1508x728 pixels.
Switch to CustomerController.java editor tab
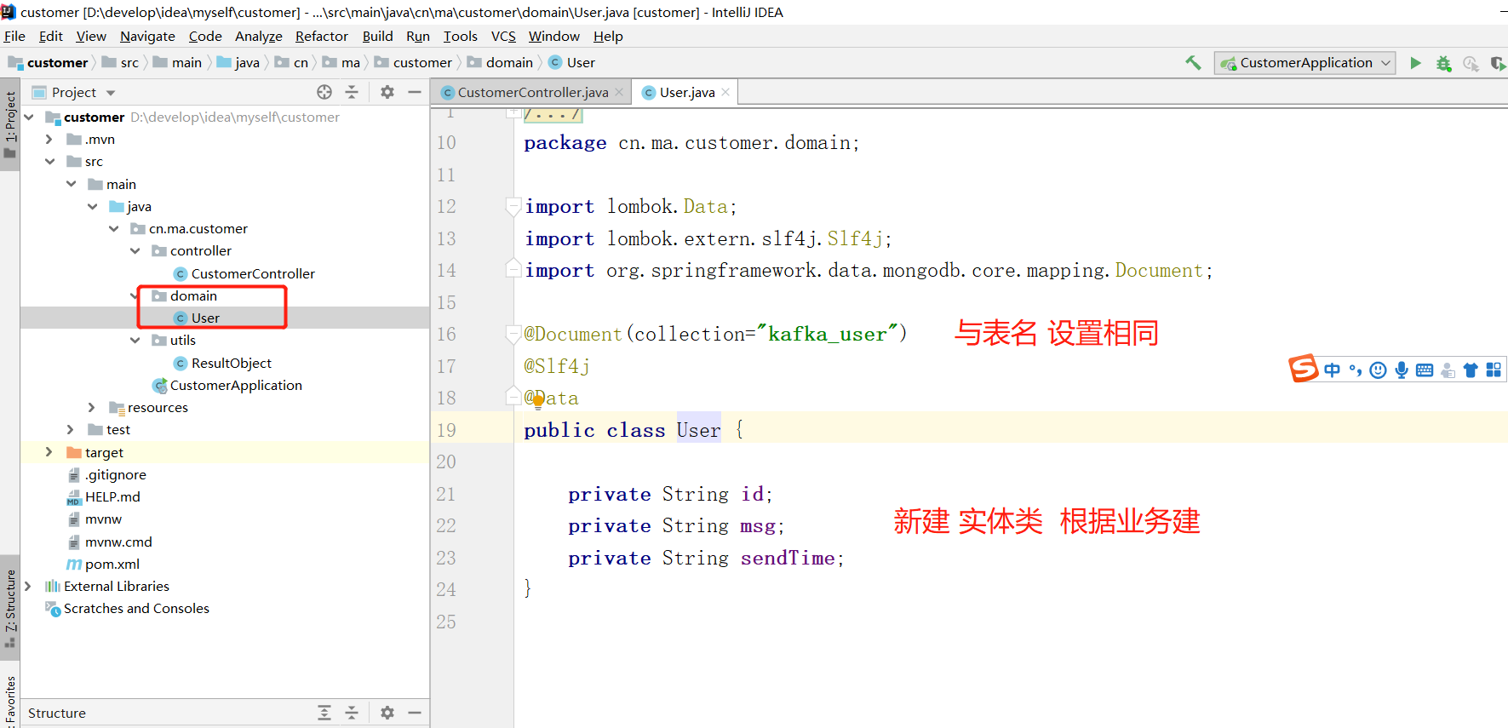(533, 92)
